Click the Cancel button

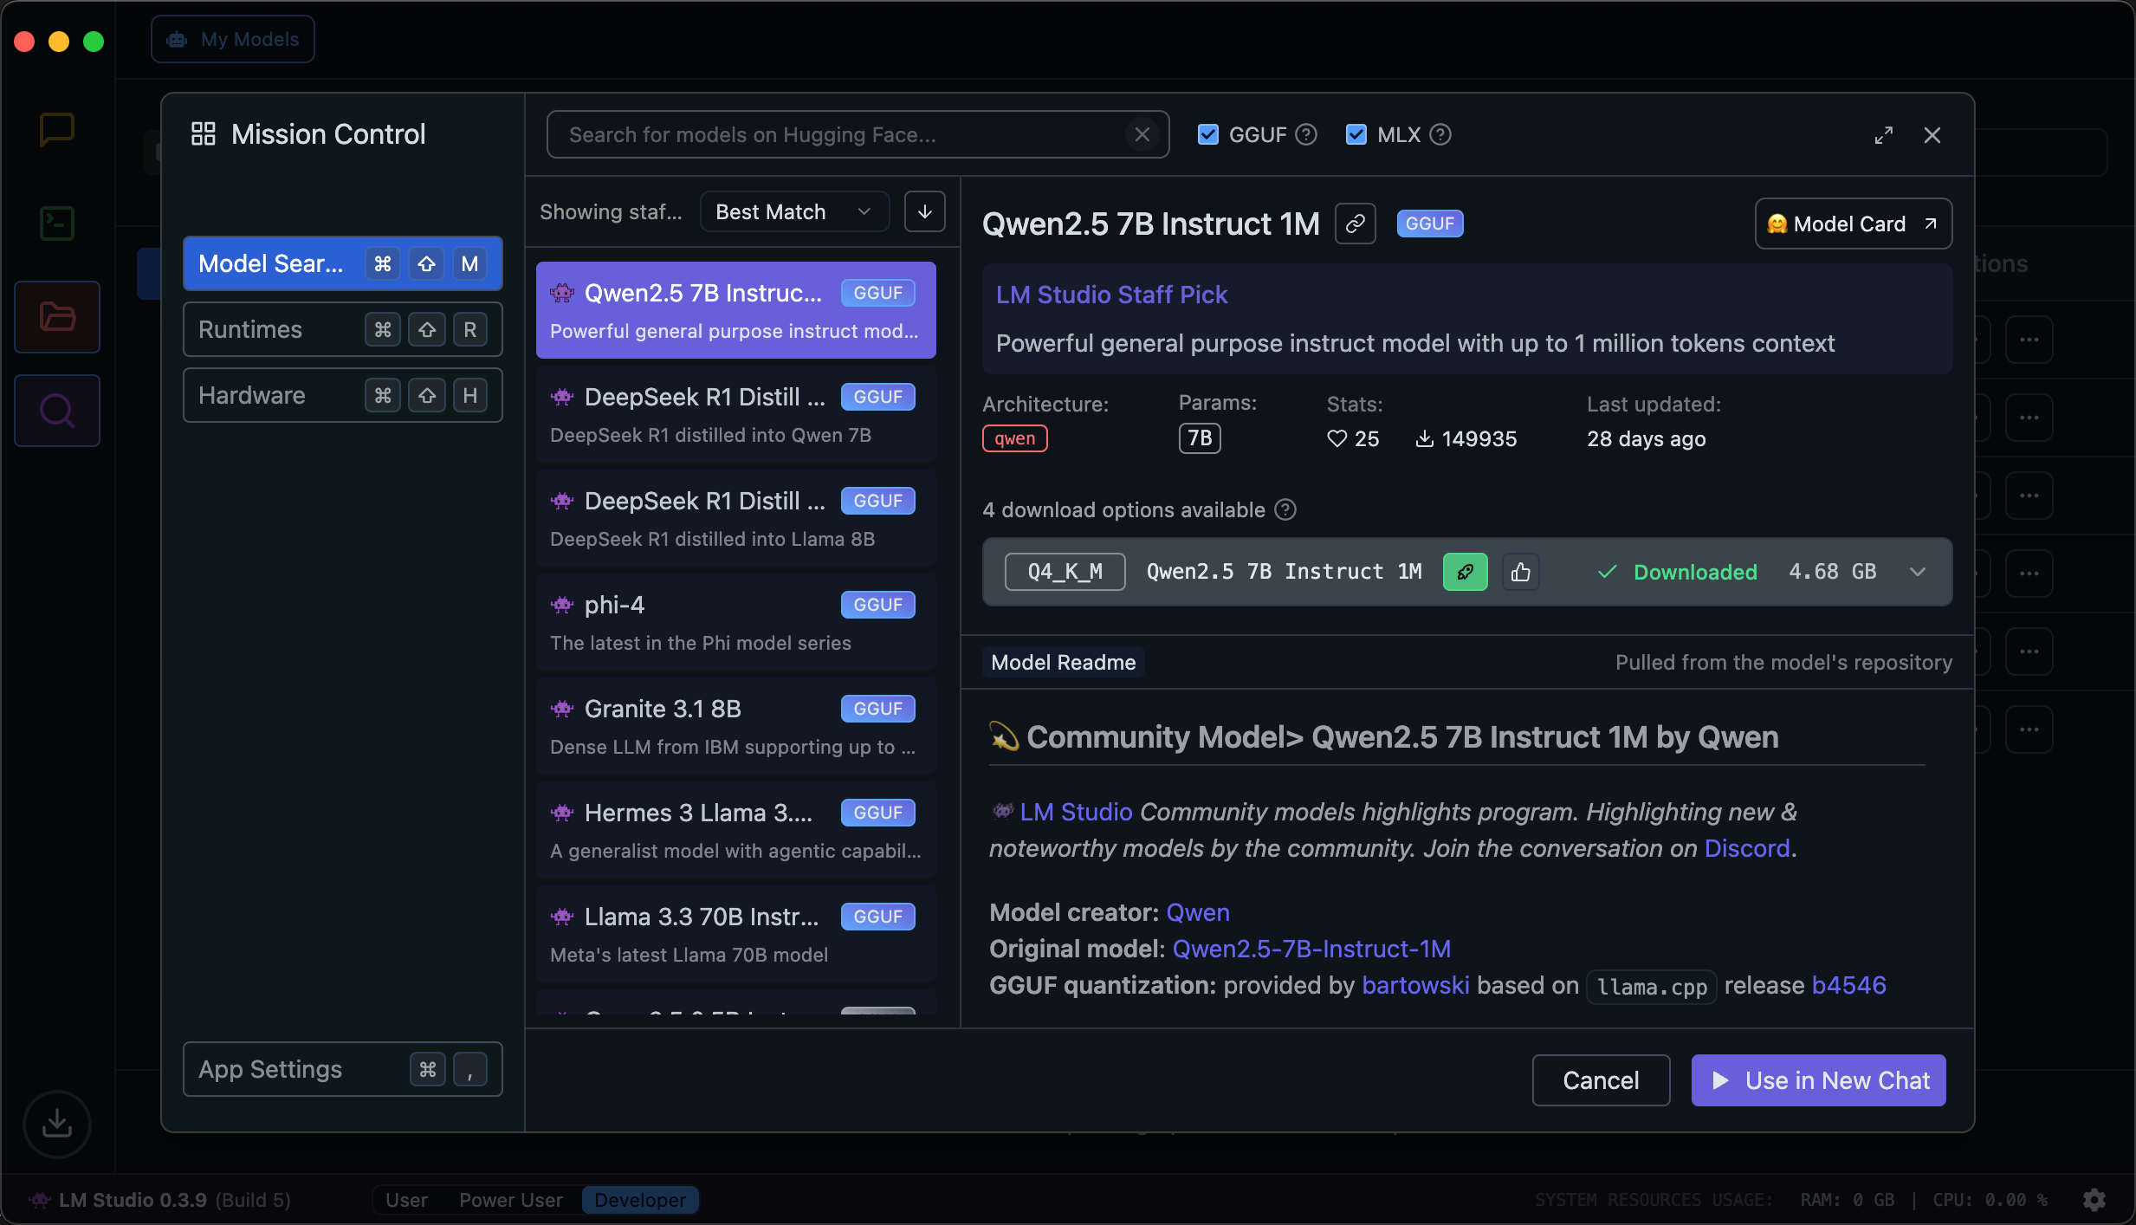pyautogui.click(x=1601, y=1080)
